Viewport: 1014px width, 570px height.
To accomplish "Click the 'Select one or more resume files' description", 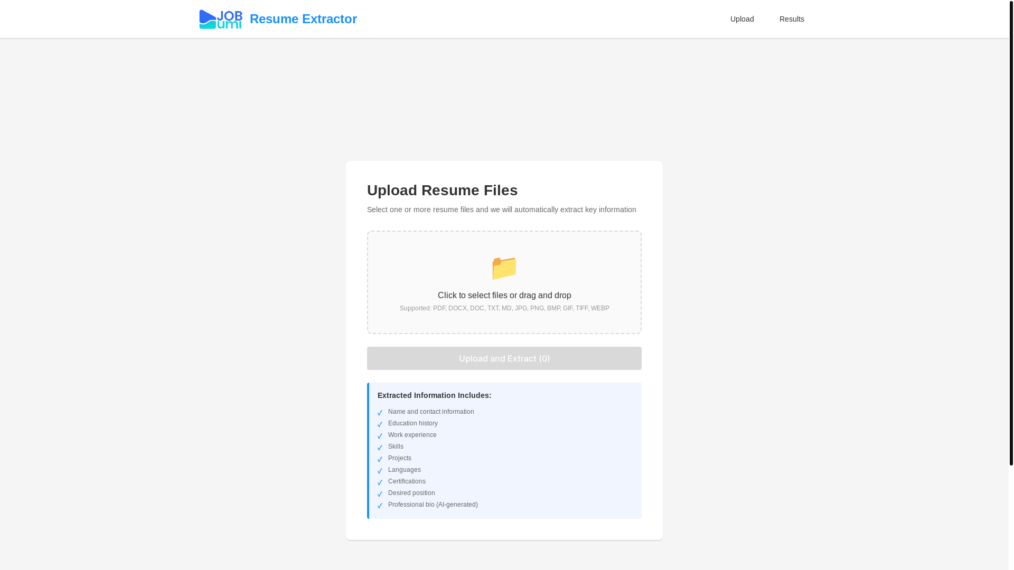I will 502,210.
